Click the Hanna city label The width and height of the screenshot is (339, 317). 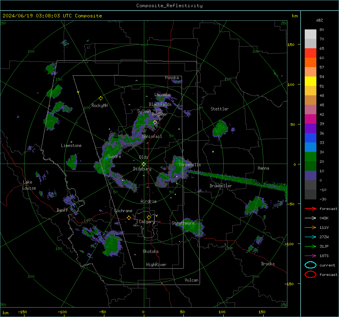[263, 168]
